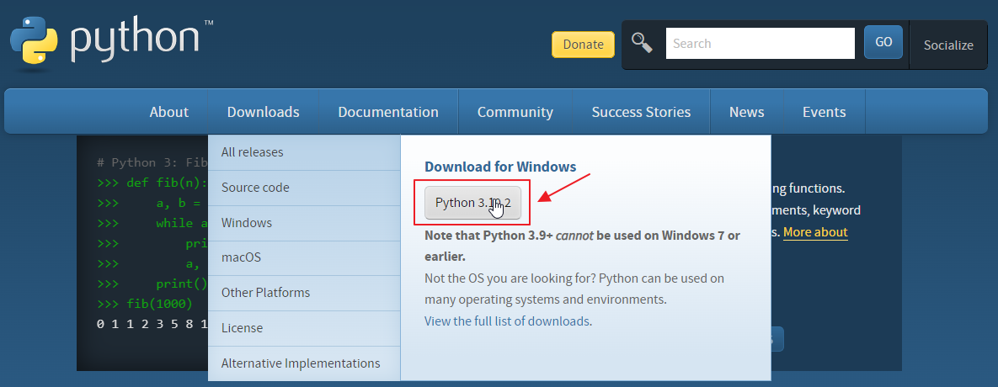Screen dimensions: 998x387
Task: Open the News menu
Action: (746, 112)
